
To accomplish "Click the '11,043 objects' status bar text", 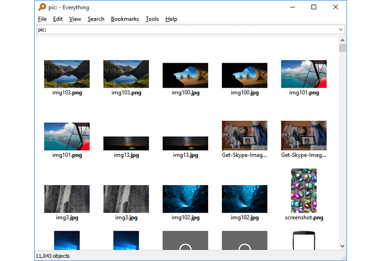I will [x=53, y=256].
